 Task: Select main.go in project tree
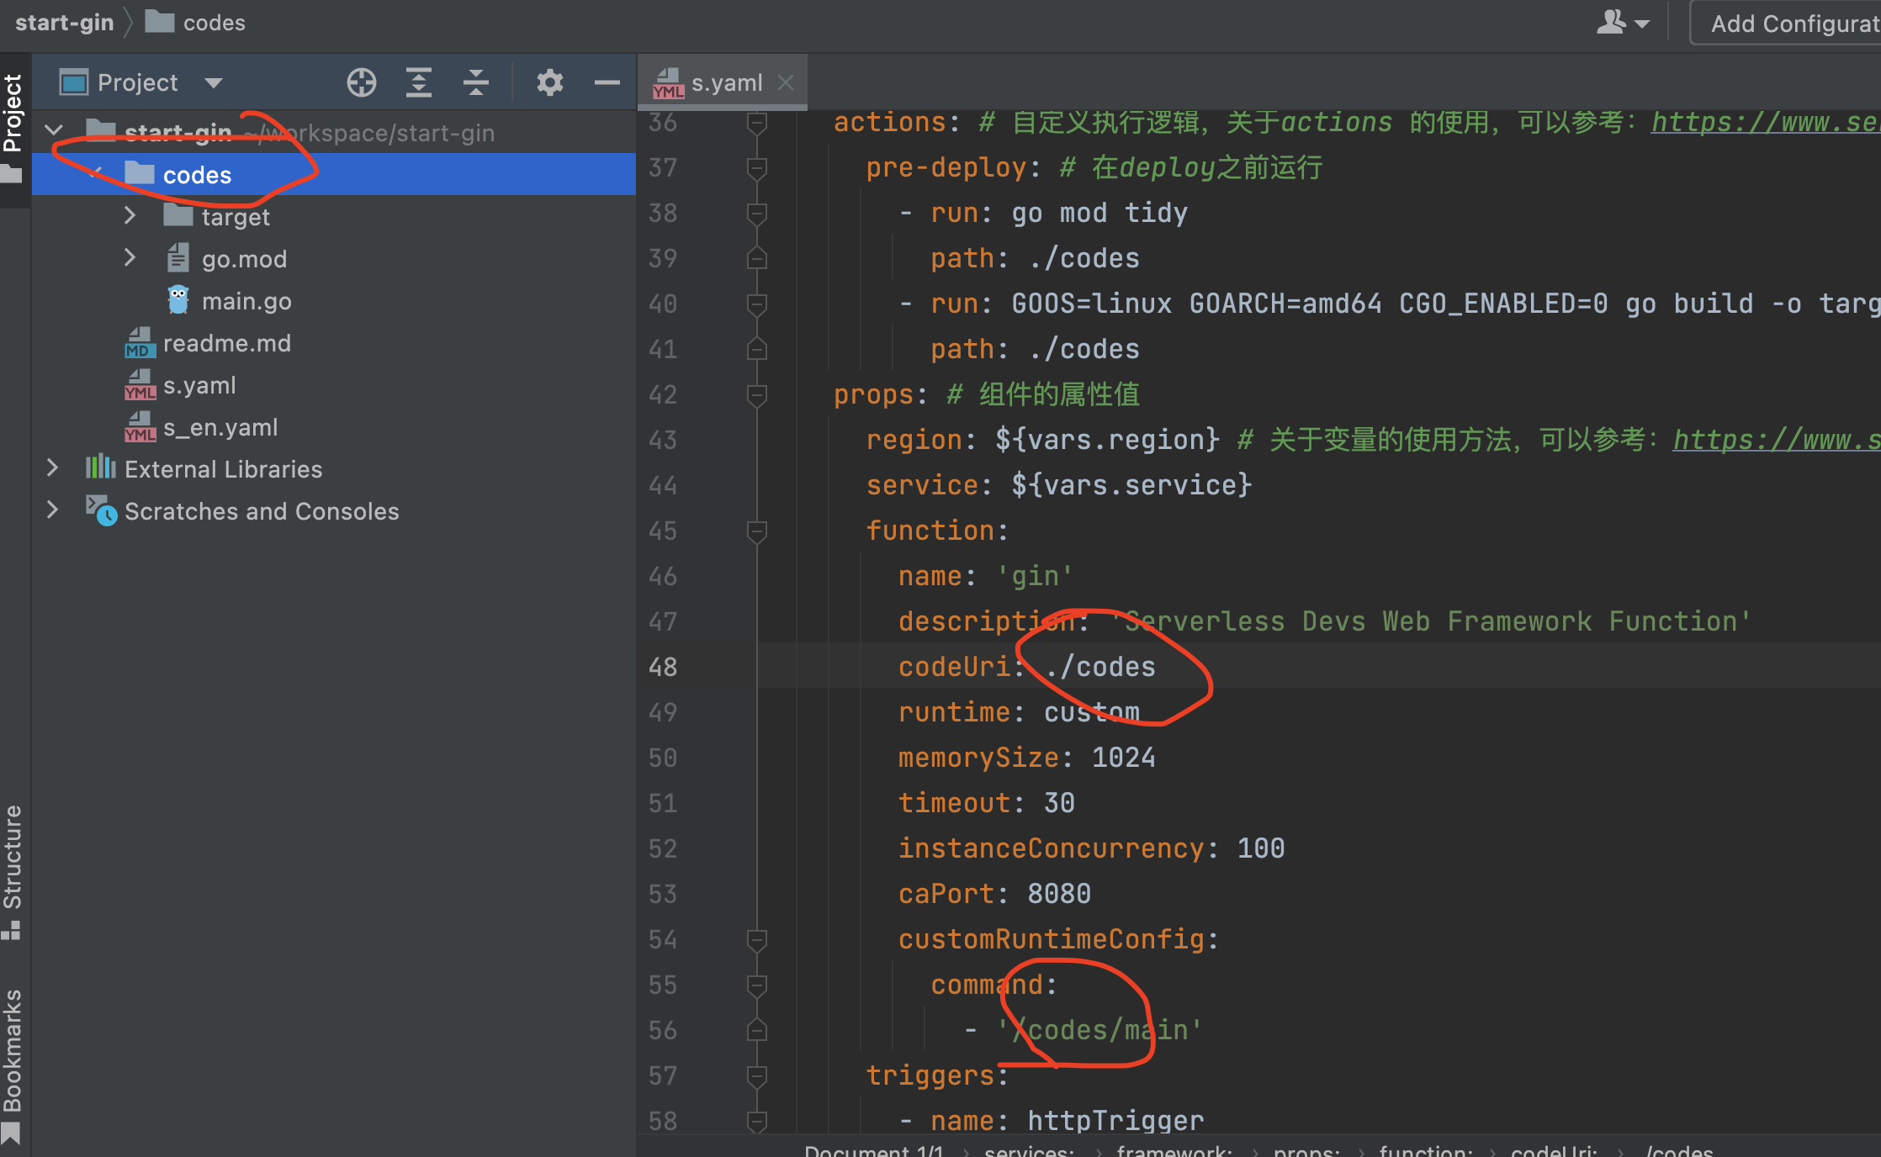[246, 301]
